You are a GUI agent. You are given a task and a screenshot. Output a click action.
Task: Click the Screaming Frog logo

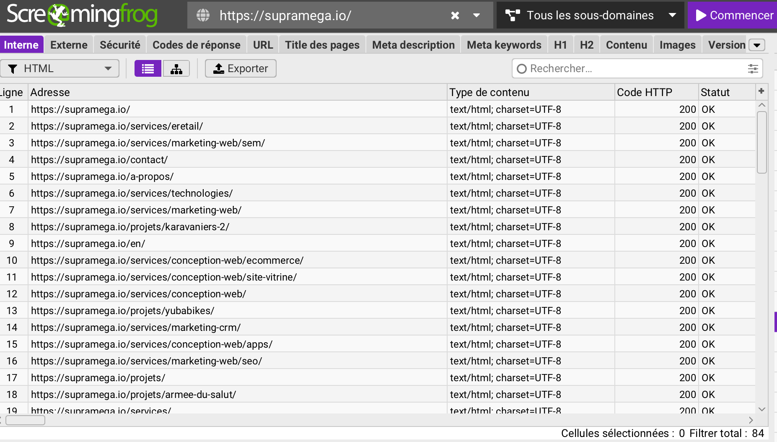pyautogui.click(x=82, y=15)
